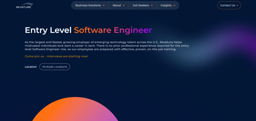Click the gradient 'Software Engineer' heading text

pos(113,30)
